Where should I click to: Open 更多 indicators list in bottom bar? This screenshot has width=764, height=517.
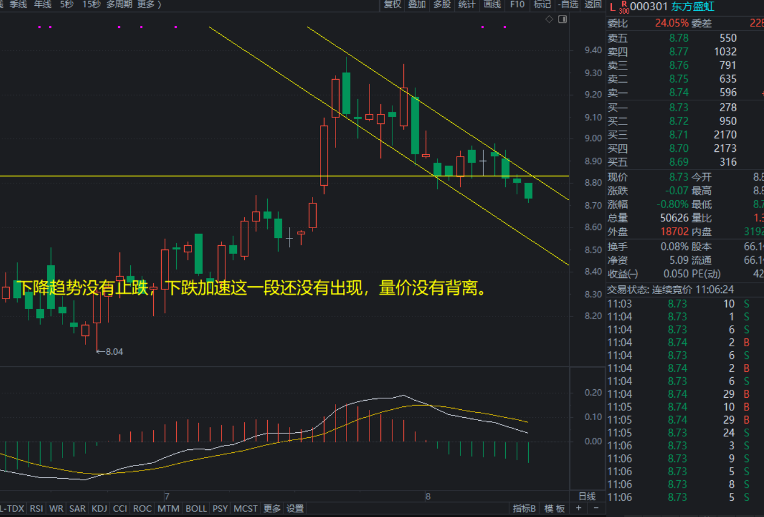pos(272,508)
